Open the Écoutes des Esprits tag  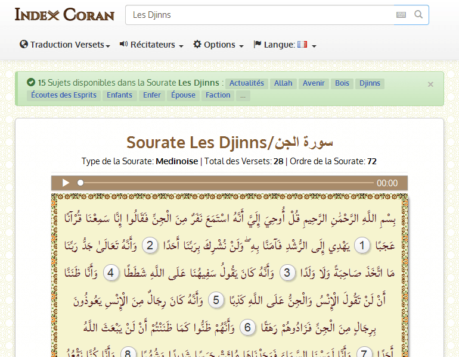pyautogui.click(x=64, y=95)
